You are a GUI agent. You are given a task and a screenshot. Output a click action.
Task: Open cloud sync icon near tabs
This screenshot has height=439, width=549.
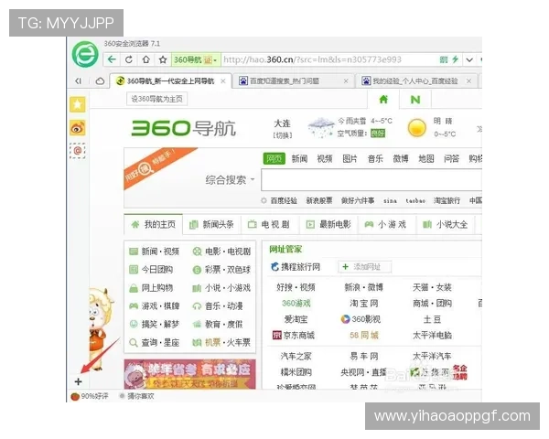pyautogui.click(x=100, y=81)
